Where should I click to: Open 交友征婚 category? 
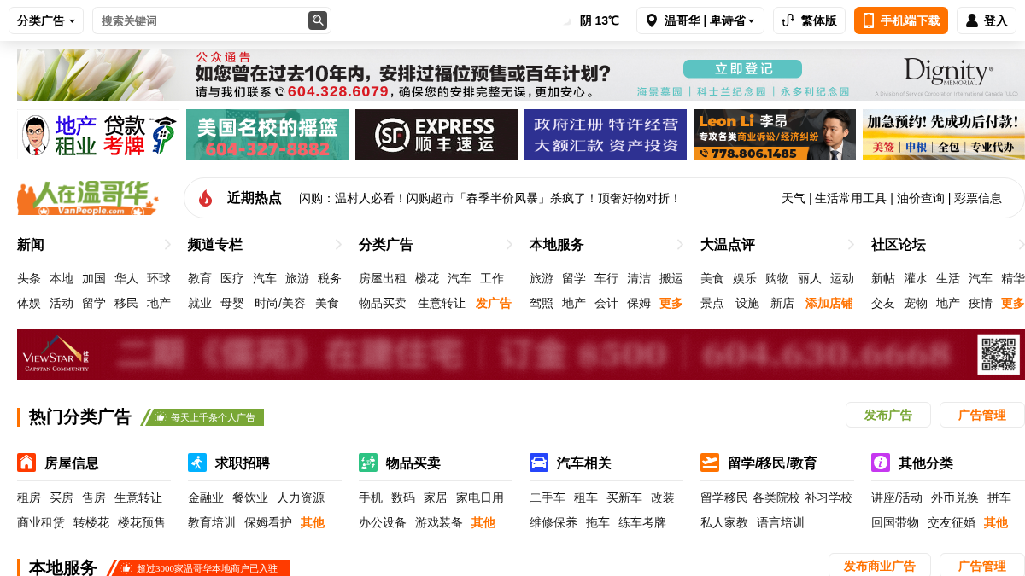point(952,522)
